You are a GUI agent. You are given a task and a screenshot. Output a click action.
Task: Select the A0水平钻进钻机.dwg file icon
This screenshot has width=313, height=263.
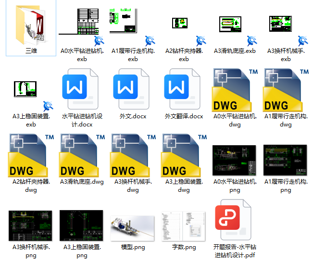(x=235, y=90)
